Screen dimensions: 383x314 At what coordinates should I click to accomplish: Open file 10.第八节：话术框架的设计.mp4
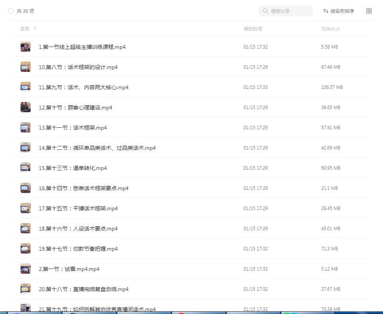click(78, 67)
